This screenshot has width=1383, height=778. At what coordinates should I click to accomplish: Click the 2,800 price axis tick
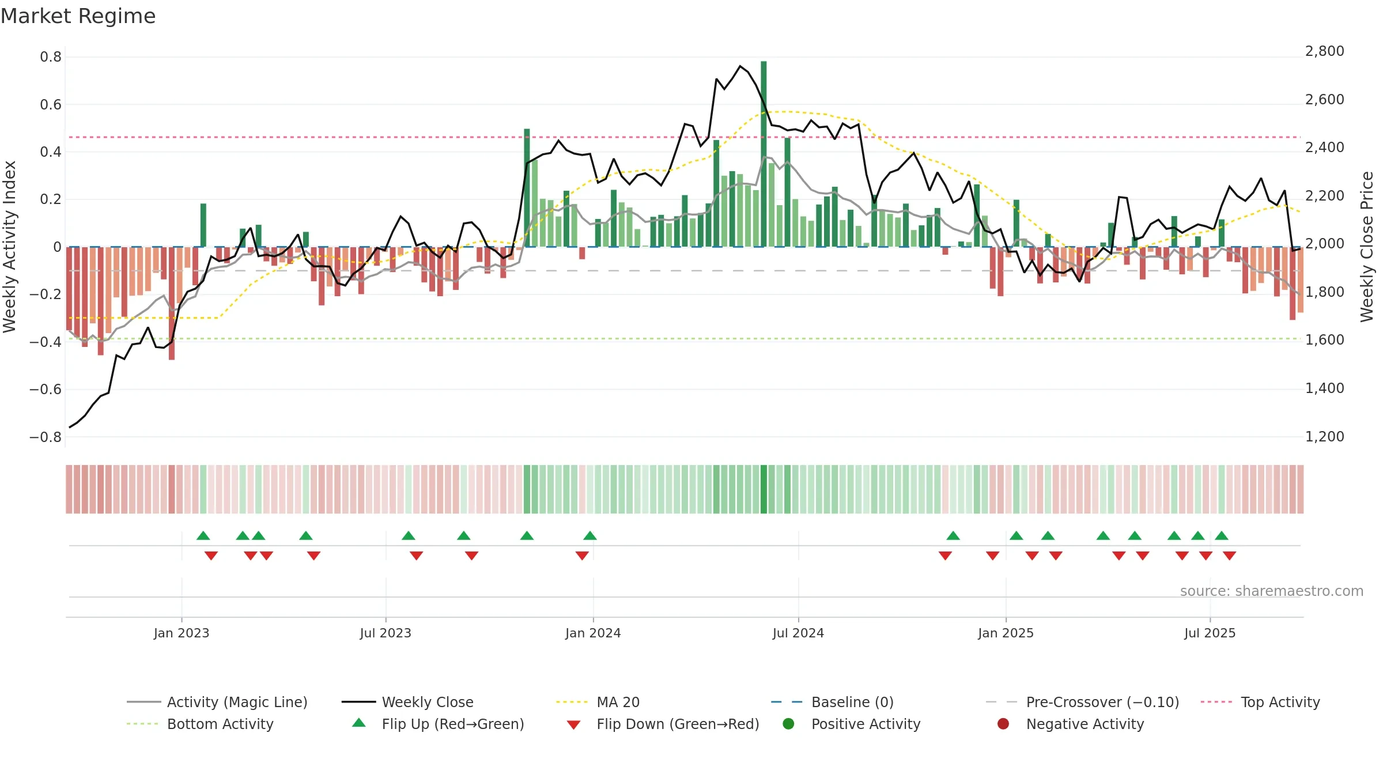(1324, 51)
